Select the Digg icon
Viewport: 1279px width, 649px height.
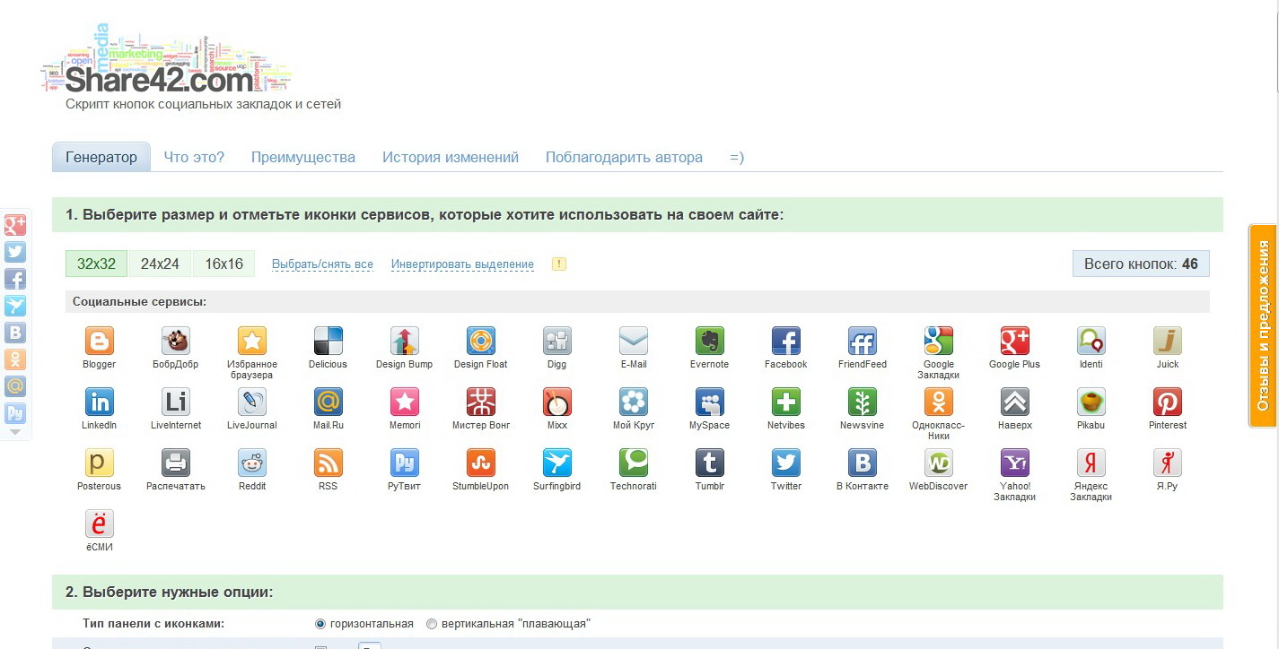coord(557,341)
